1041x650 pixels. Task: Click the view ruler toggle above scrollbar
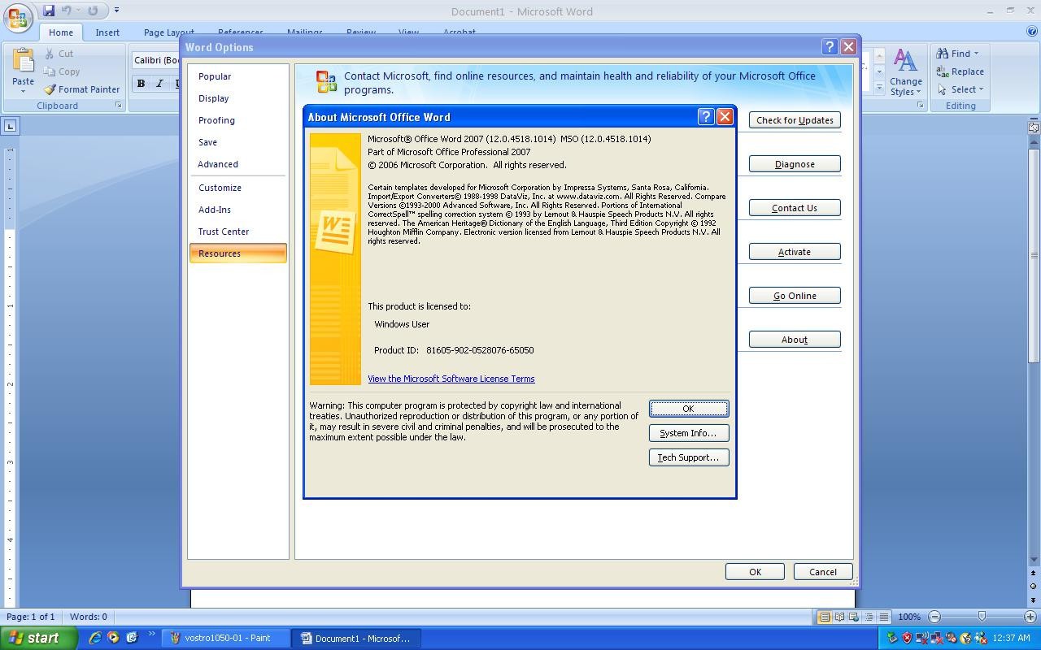point(1034,127)
